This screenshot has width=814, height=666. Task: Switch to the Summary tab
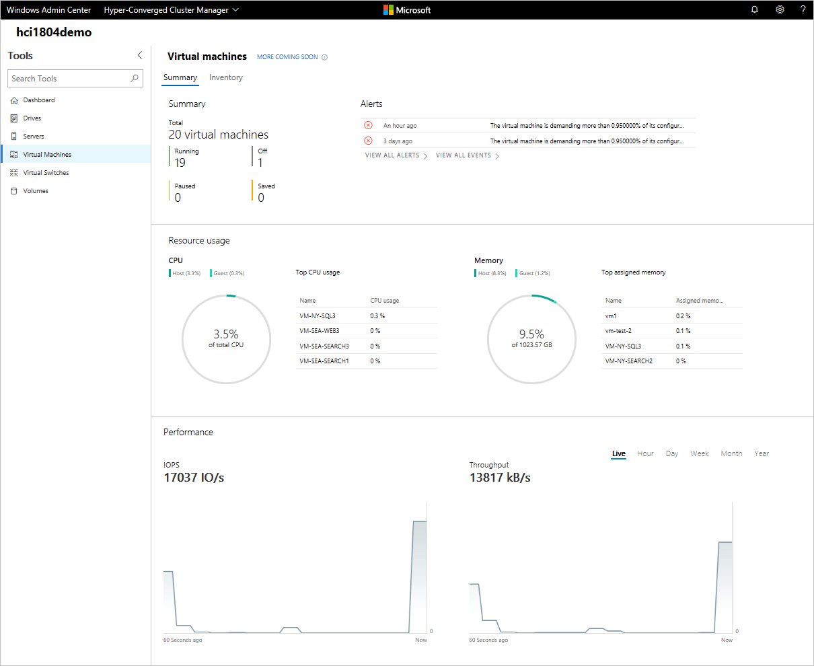point(180,77)
